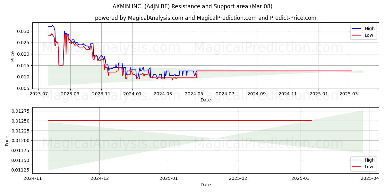The image size is (385, 192).
Task: Click the 0.010 price tick on the top chart
Action: pos(24,77)
